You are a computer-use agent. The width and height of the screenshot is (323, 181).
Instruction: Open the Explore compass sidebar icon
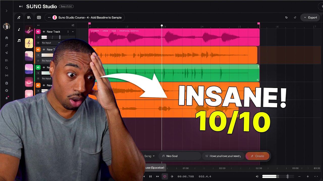[x=7, y=90]
